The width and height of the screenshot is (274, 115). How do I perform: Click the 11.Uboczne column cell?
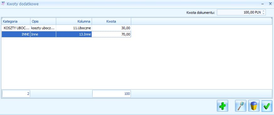pos(74,28)
